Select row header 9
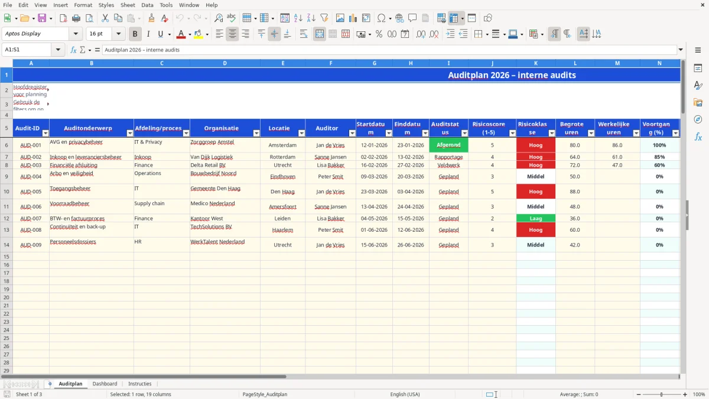 (x=6, y=176)
